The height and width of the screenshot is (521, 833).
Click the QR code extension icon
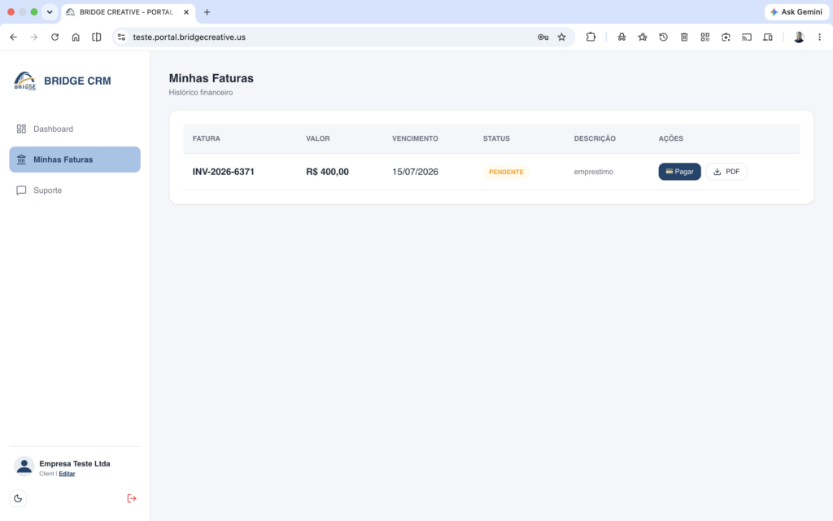[705, 37]
